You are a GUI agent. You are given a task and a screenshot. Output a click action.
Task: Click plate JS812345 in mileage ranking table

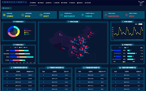tap(18, 75)
